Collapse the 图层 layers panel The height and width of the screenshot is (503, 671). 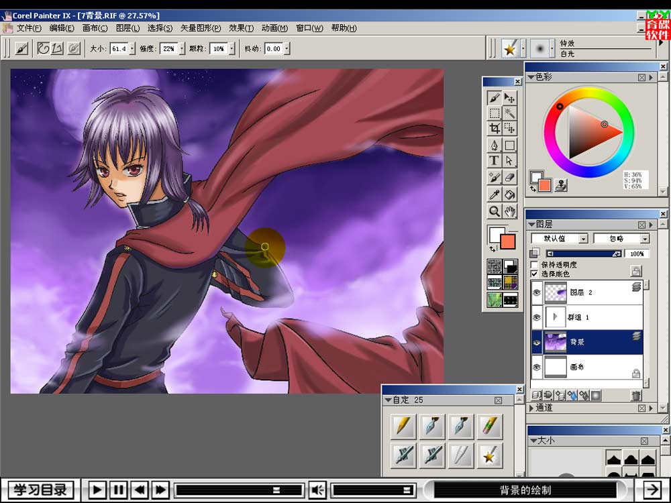point(531,224)
